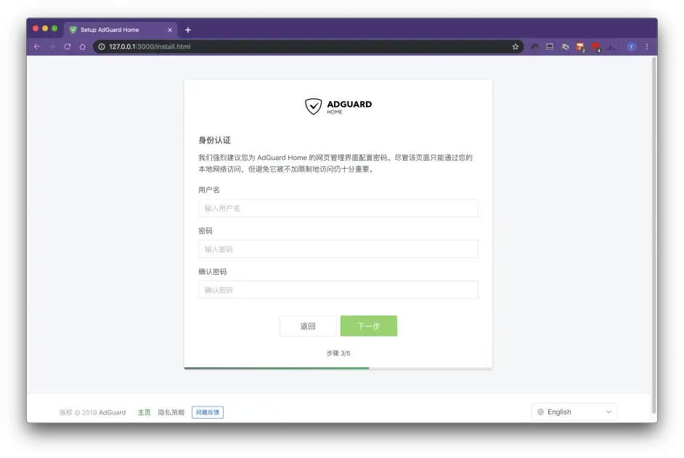Click the 返回 back button

click(x=308, y=326)
